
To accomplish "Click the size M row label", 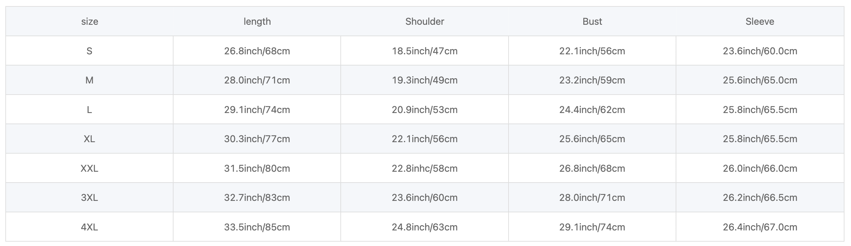I will pos(89,80).
